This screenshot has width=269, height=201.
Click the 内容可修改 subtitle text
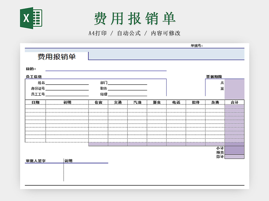pos(166,33)
